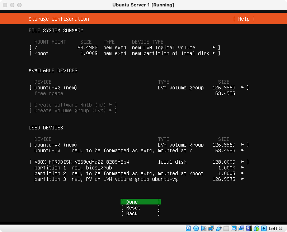Open the Help menu in header
Screen dimensions: 287x232
click(244, 19)
